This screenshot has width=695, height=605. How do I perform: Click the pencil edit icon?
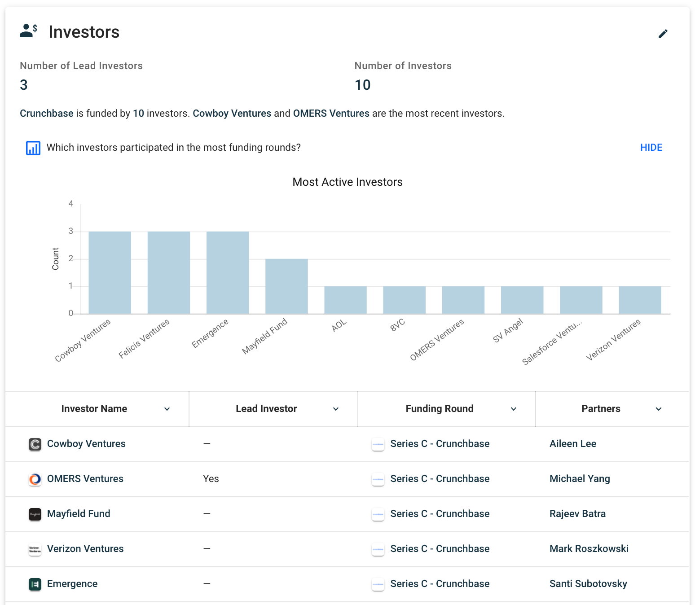click(x=663, y=34)
